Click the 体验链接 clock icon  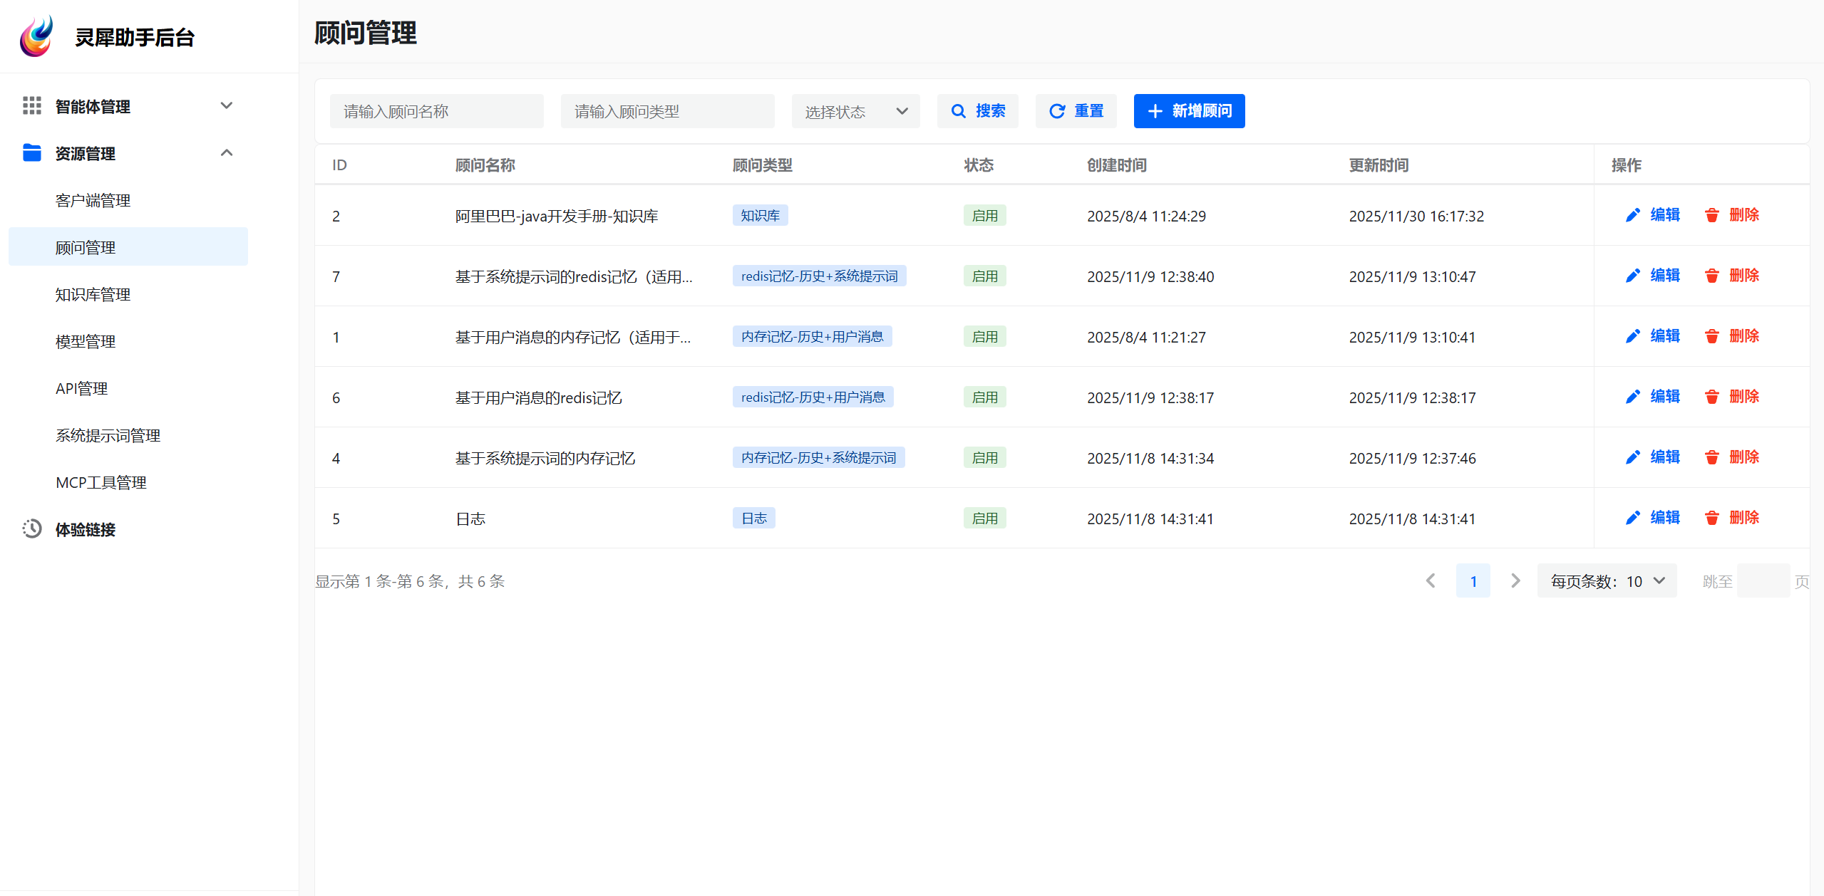tap(31, 529)
